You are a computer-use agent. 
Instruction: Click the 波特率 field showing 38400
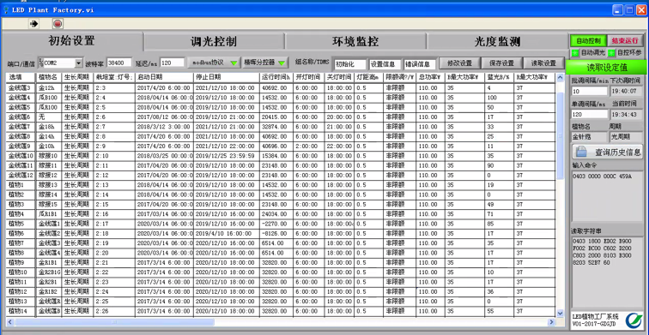point(119,63)
